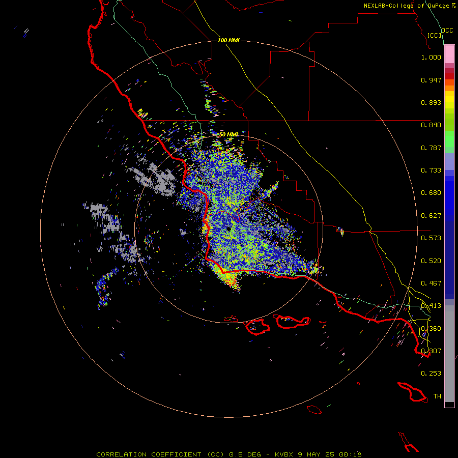The height and width of the screenshot is (458, 458).
Task: Click the "0.733" legend value
Action: 431,170
